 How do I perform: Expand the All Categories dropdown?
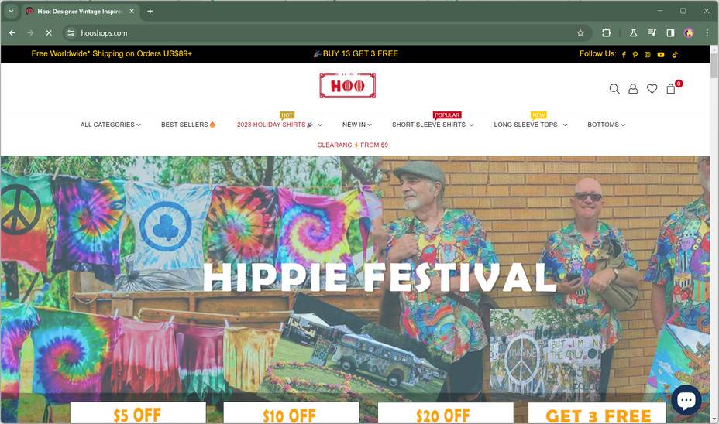click(111, 125)
